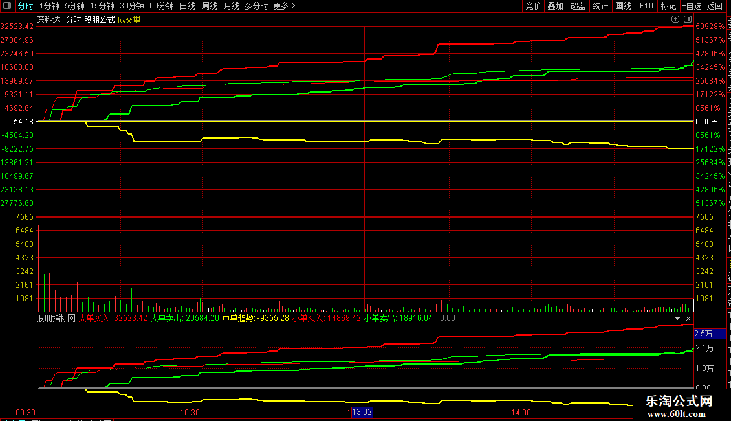Screen dimensions: 731x421
Task: Toggle the right sidebar layout icon above the chart
Action: point(688,19)
